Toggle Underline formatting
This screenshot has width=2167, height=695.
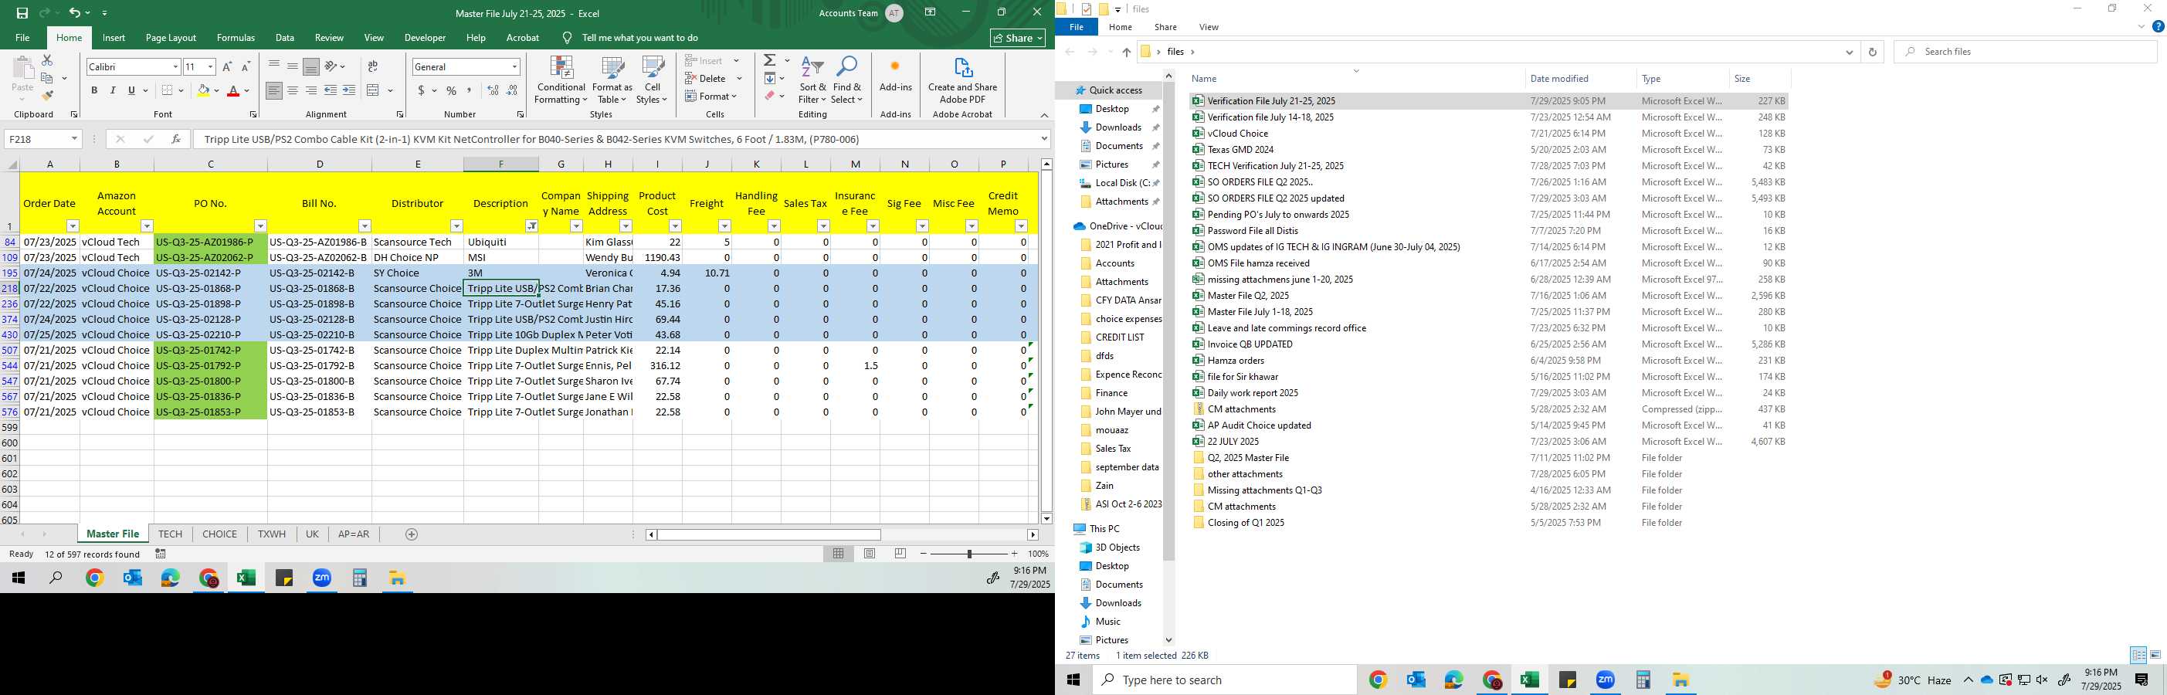[131, 90]
